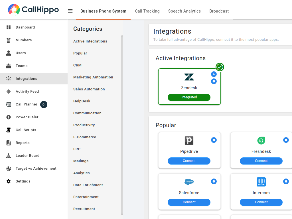This screenshot has height=219, width=292.
Task: Click the Salesforce cloud logo
Action: [x=189, y=182]
